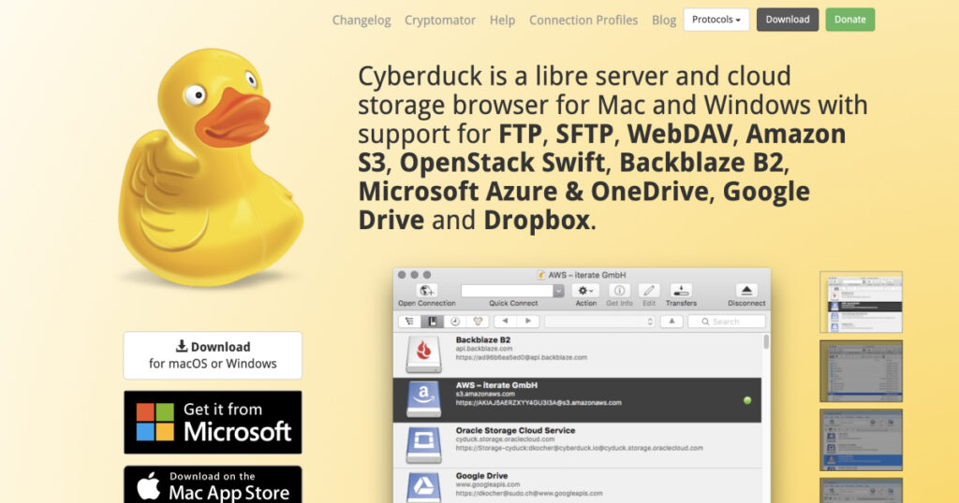
Task: Open the Action gear menu
Action: click(585, 291)
